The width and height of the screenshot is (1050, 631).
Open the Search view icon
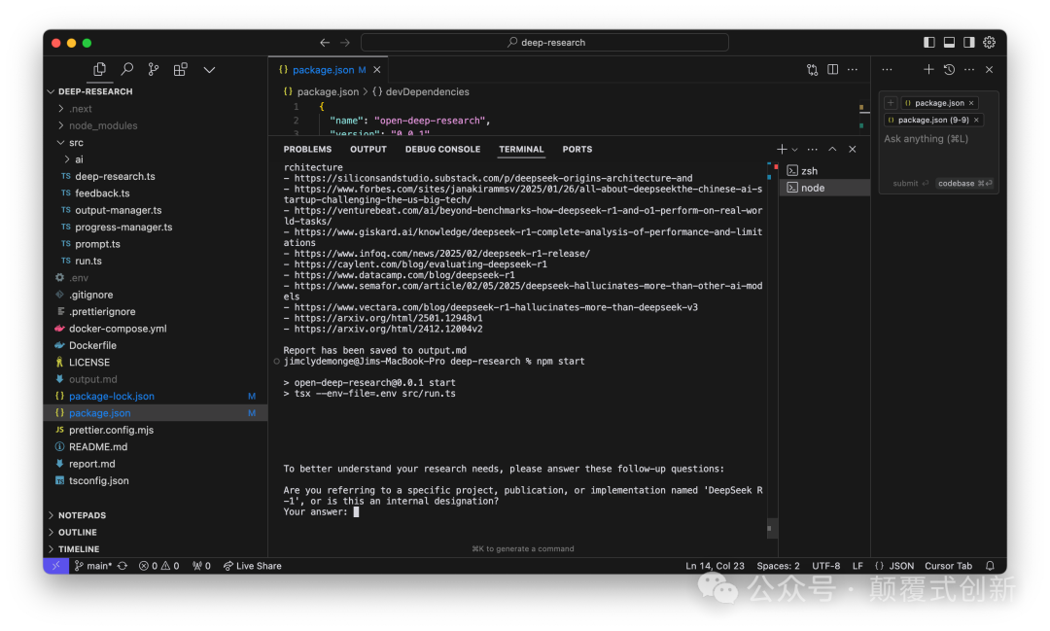coord(126,69)
